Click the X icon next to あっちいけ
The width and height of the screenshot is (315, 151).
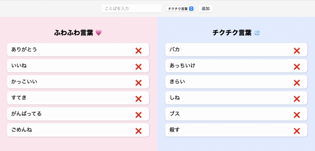point(297,67)
